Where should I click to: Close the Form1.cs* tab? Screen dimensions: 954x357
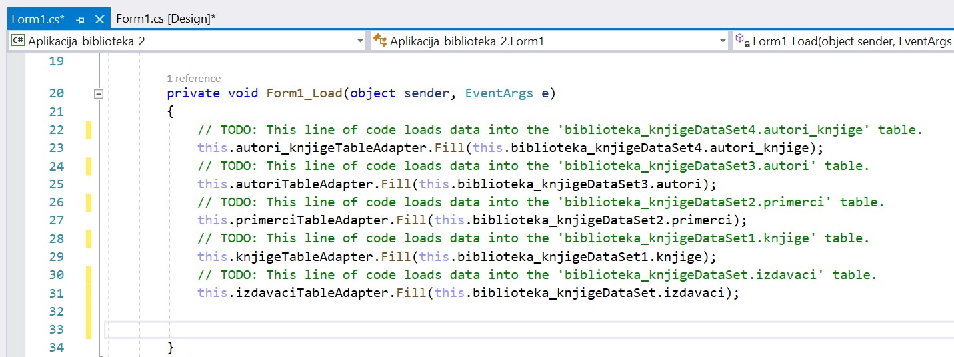99,19
